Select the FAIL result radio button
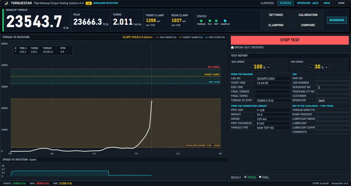The width and height of the screenshot is (351, 186). (260, 177)
